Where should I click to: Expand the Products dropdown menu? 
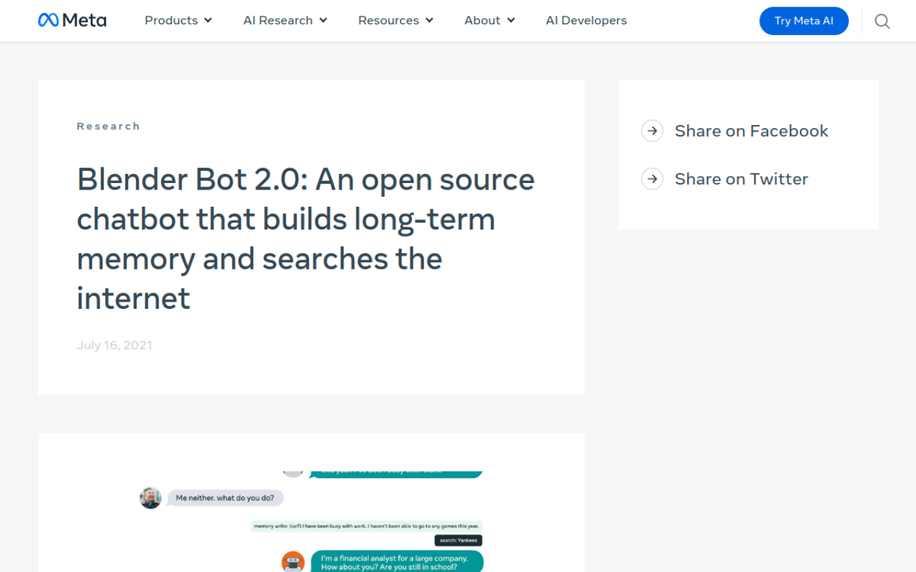[178, 20]
